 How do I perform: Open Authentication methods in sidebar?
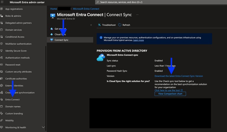(17, 58)
